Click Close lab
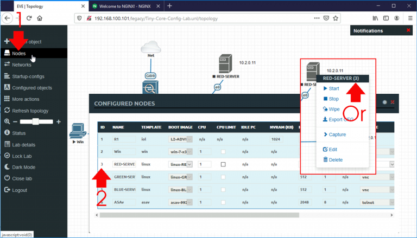This screenshot has width=417, height=238. pos(22,179)
